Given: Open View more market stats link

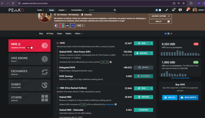Looking at the screenshot, I should [180, 78].
